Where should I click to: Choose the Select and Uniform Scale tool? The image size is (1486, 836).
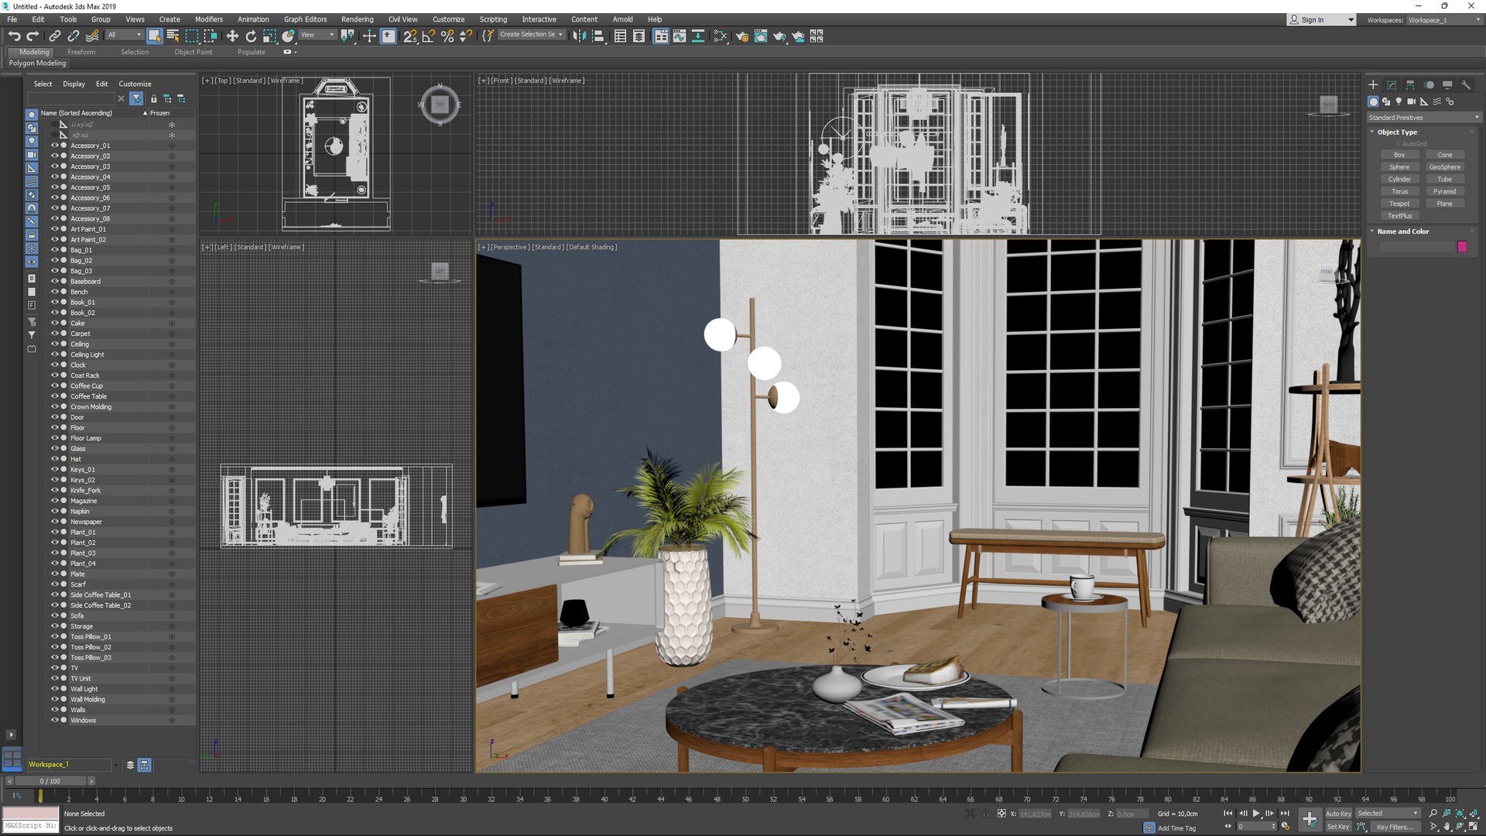click(269, 36)
